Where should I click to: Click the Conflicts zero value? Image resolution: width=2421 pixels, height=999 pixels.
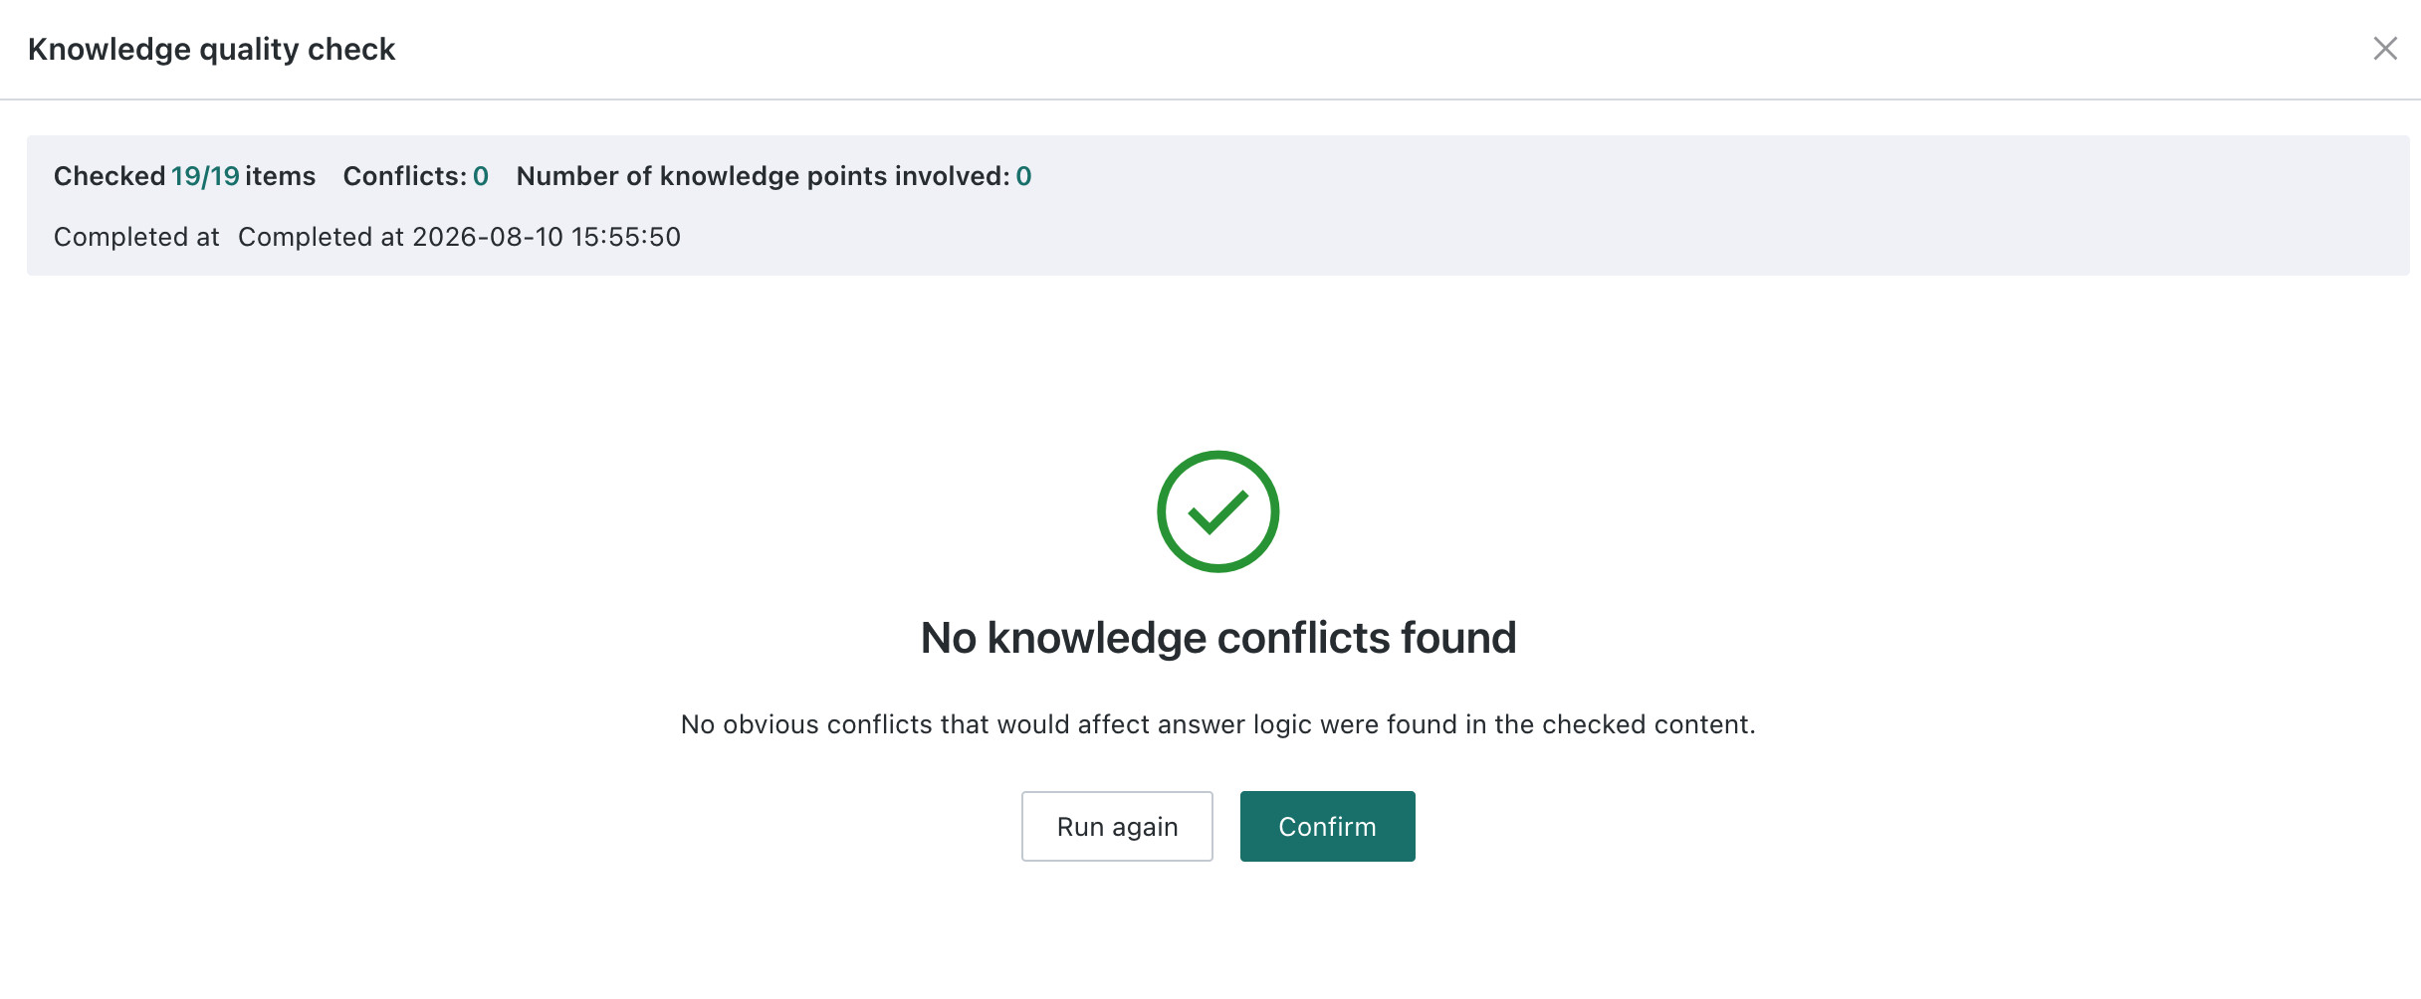coord(481,176)
